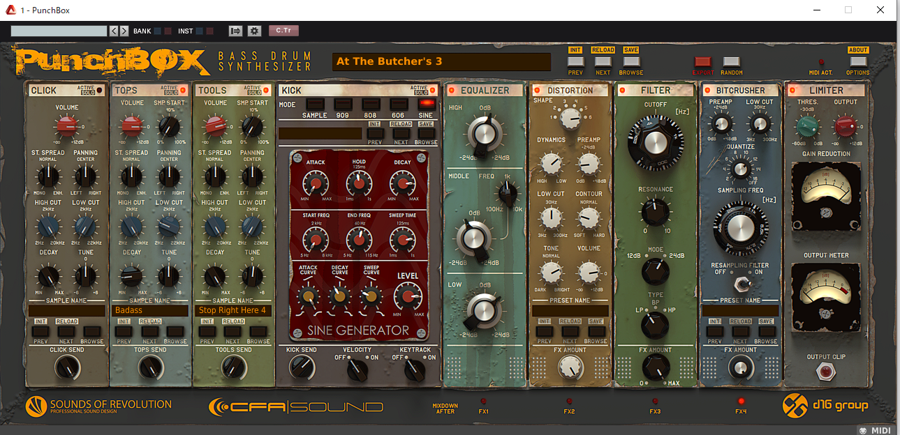Screen dimensions: 900x435
Task: Click the FX2 mixdown LED
Action: (570, 402)
